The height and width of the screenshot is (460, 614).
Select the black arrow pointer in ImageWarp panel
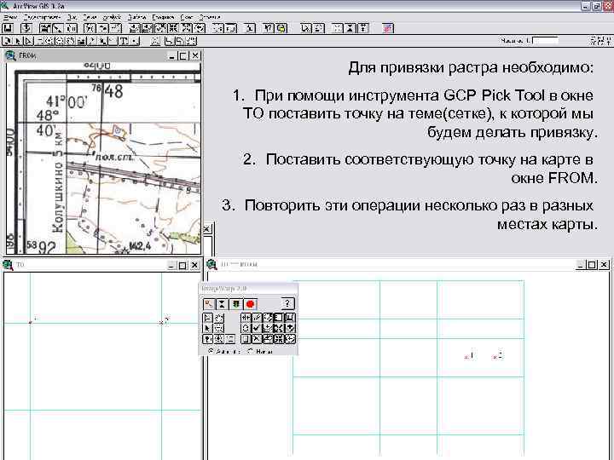207,328
